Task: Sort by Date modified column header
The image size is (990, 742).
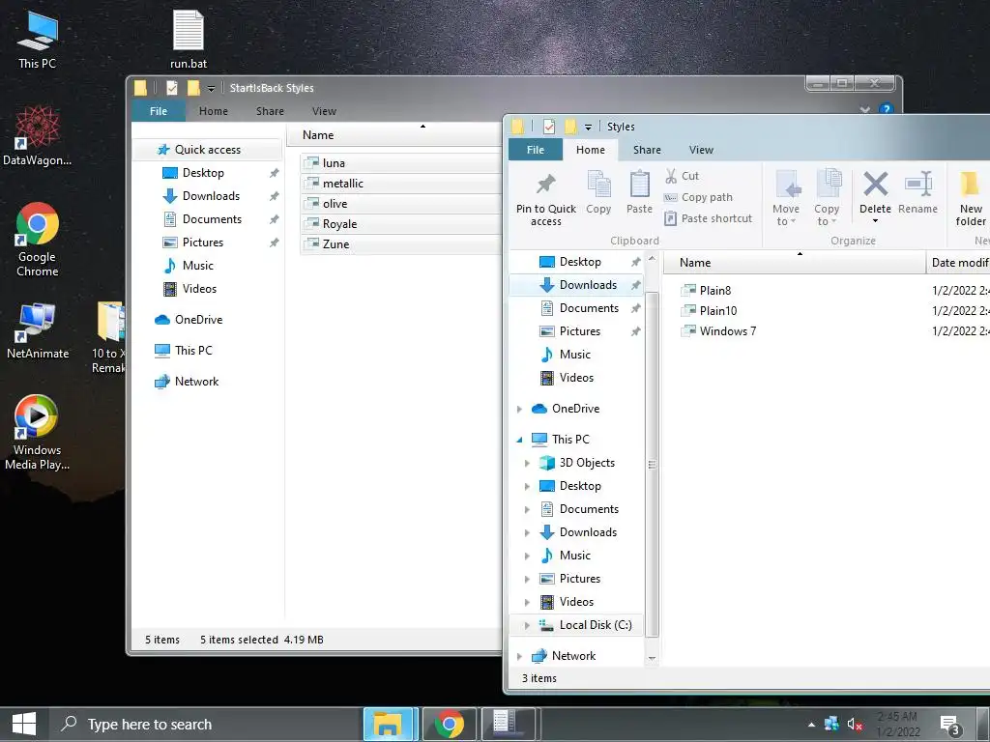Action: pyautogui.click(x=958, y=263)
